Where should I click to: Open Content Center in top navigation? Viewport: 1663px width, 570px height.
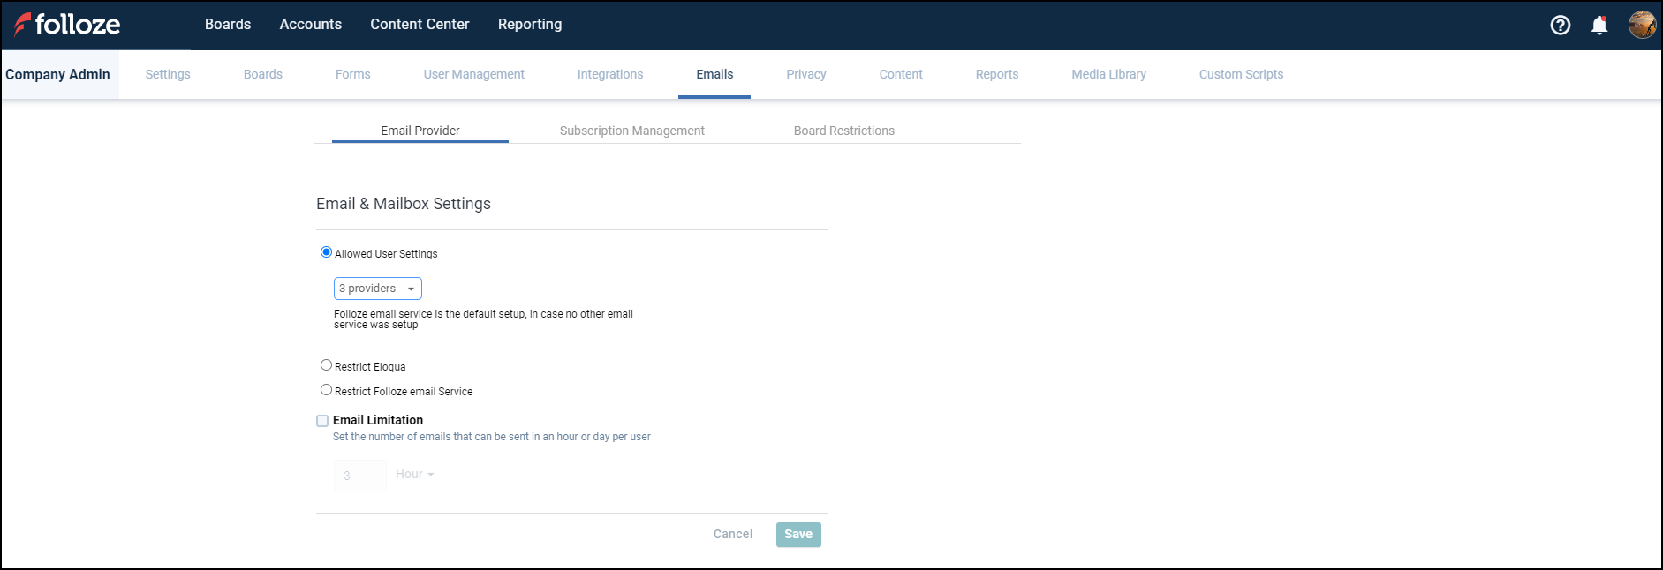pos(420,25)
